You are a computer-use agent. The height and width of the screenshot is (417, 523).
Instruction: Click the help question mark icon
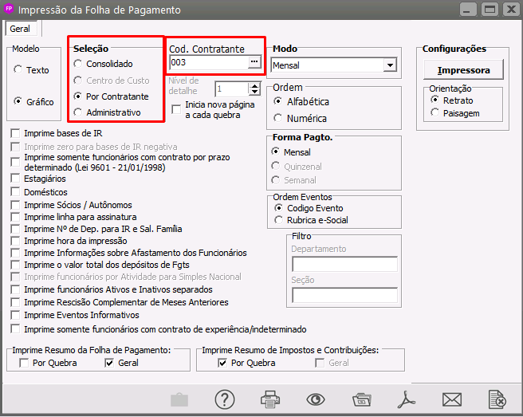[x=225, y=399]
